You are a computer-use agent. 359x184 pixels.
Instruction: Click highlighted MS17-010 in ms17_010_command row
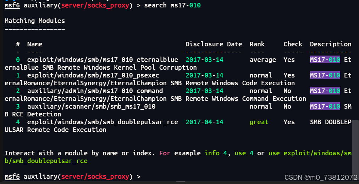coord(325,91)
